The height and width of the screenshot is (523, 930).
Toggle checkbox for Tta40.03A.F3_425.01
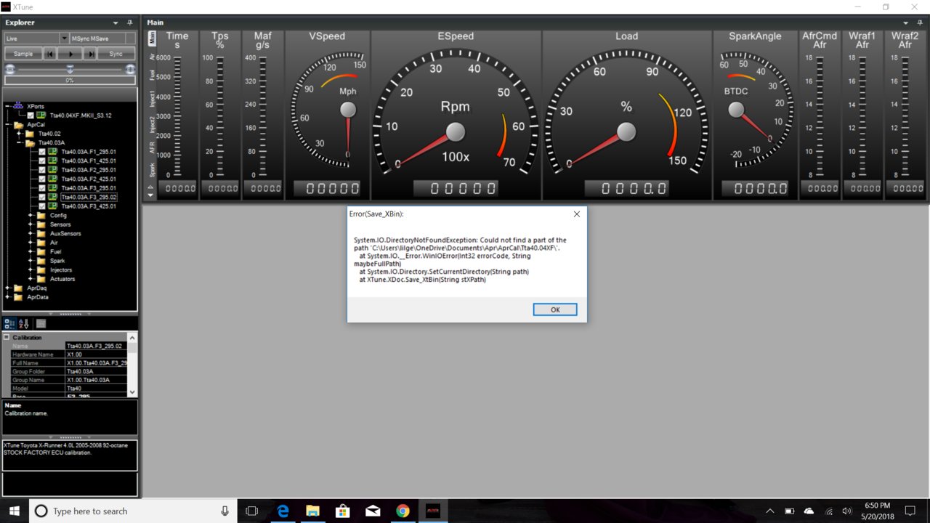(x=42, y=206)
